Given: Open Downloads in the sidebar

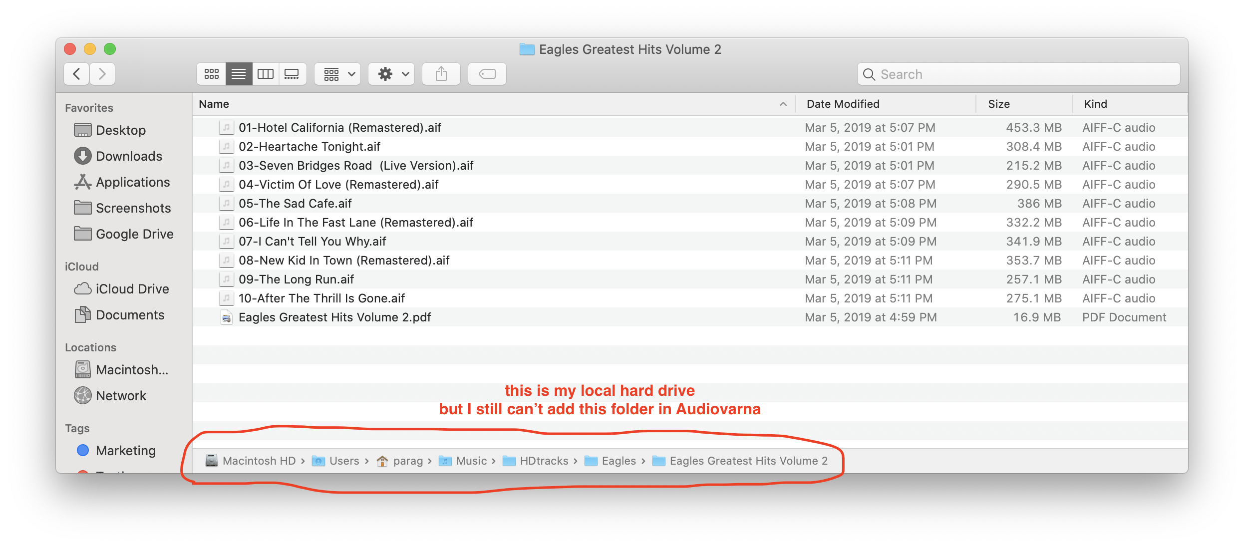Looking at the screenshot, I should (x=128, y=156).
